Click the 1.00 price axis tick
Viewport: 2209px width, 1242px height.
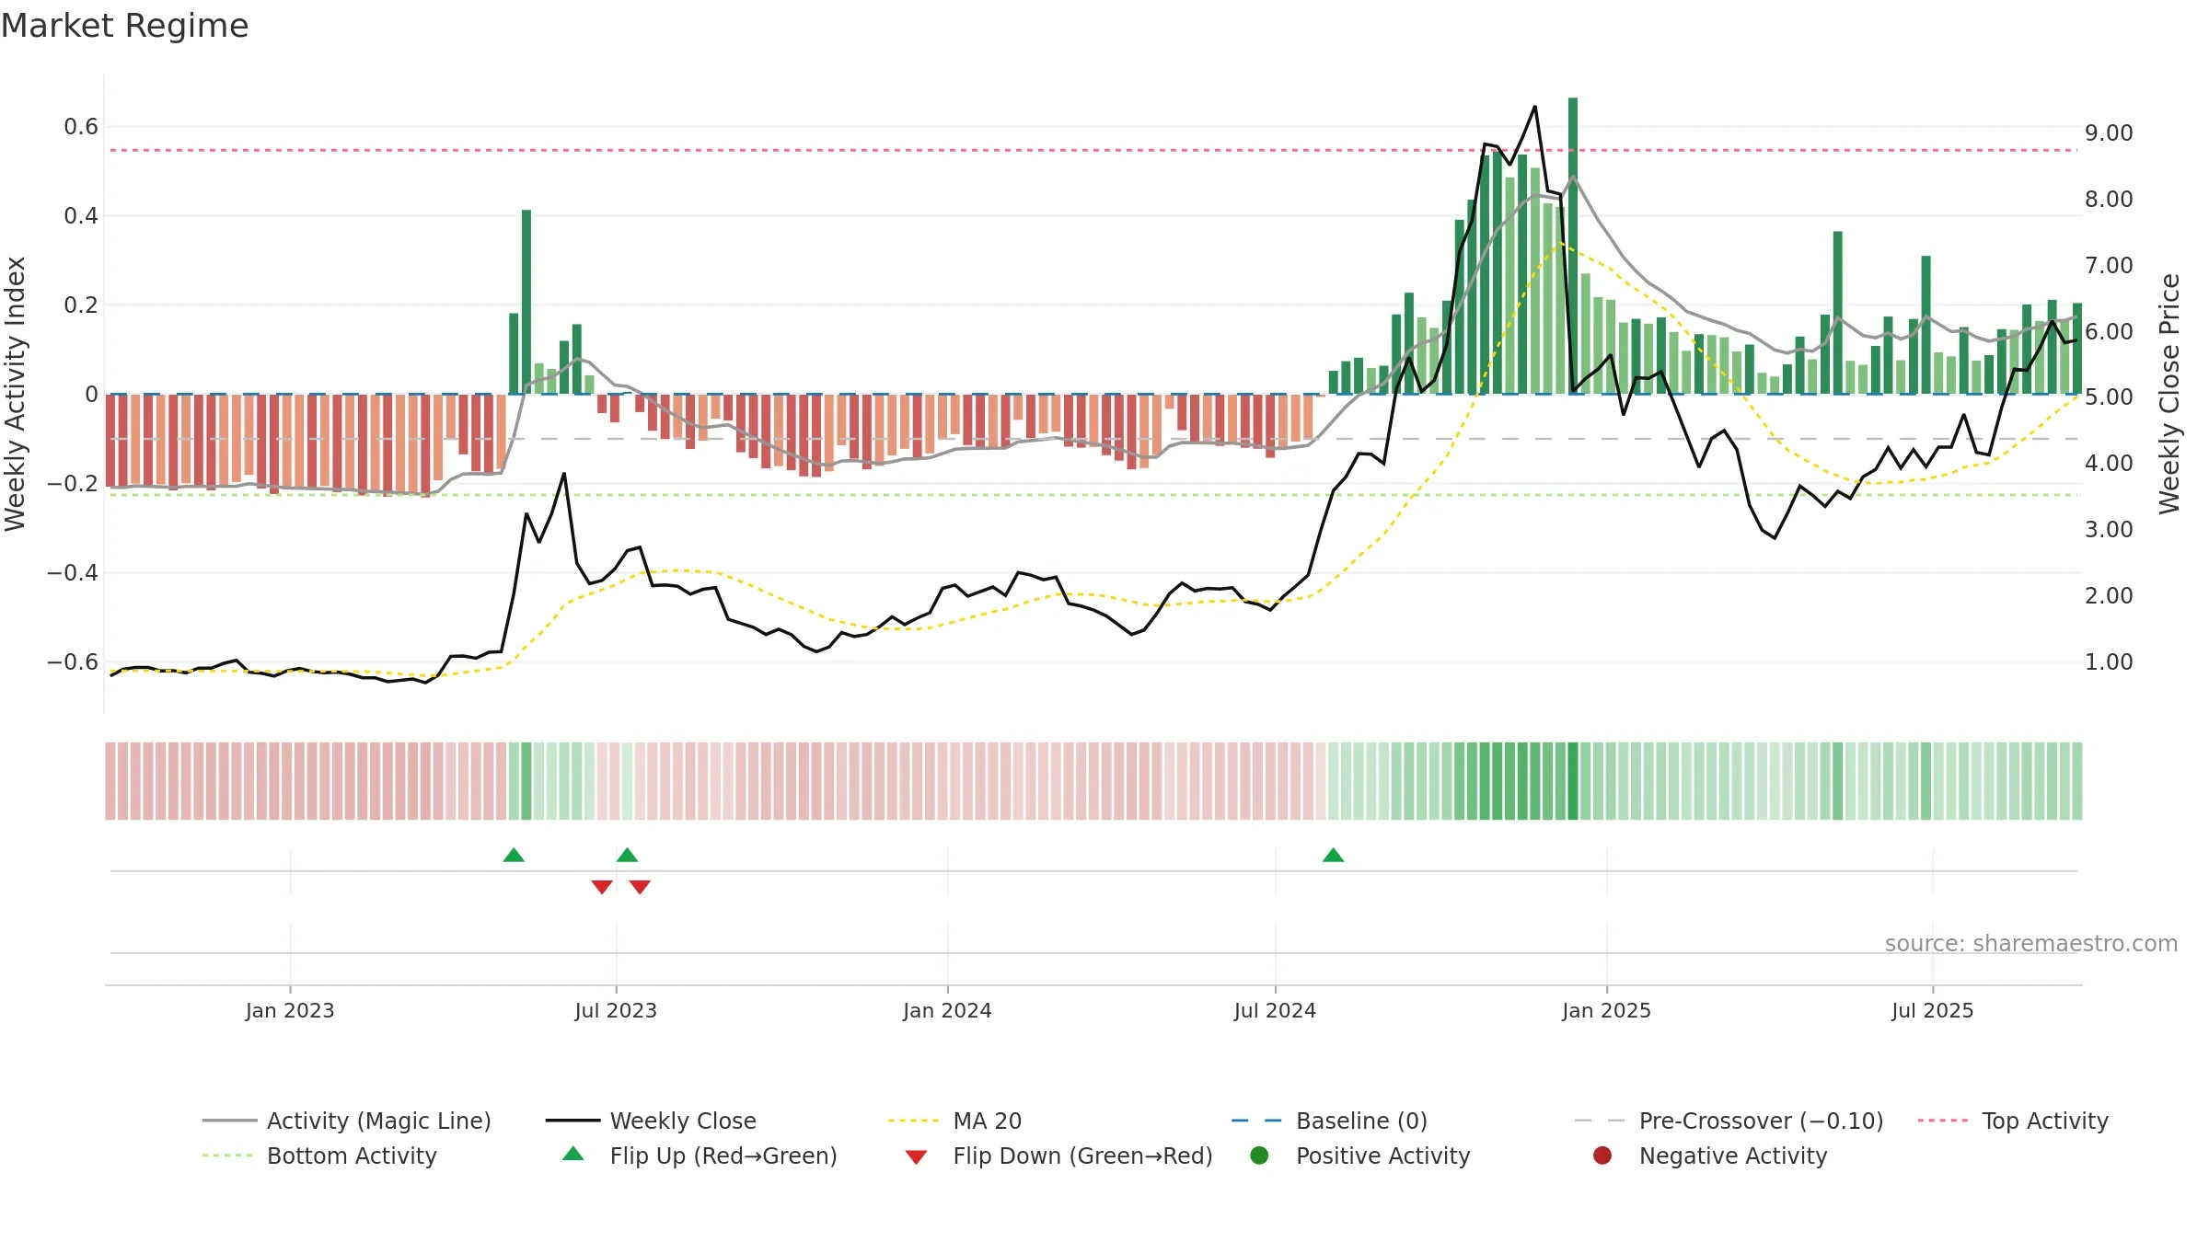(x=2109, y=661)
